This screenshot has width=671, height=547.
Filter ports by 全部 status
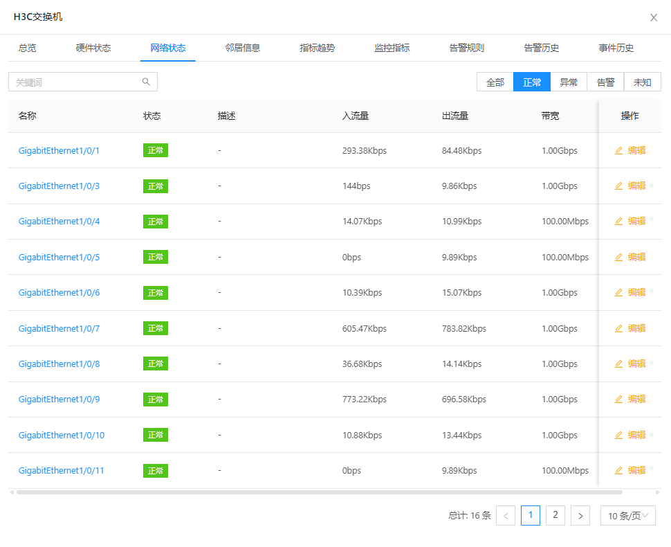click(x=495, y=82)
